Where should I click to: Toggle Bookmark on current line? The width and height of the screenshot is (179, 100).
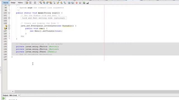pos(65,3)
